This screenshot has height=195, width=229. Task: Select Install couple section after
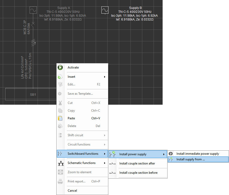pos(138,163)
